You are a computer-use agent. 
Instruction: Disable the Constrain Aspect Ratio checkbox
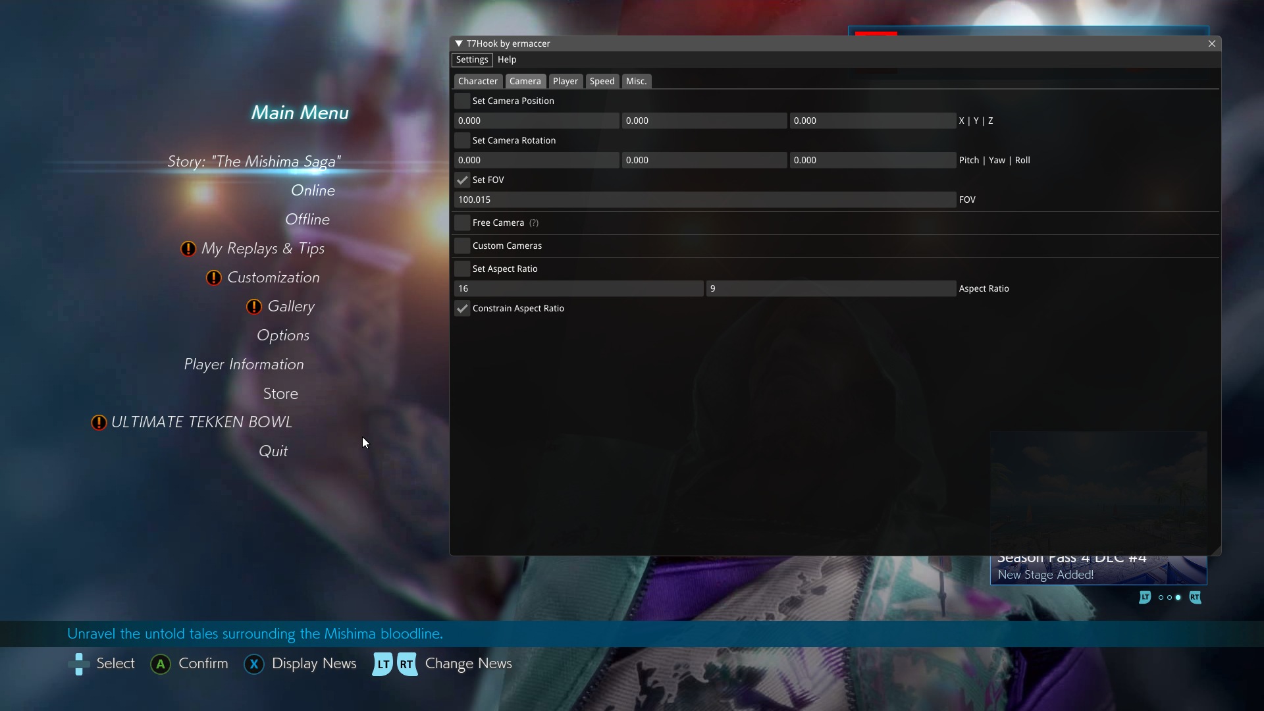[462, 308]
